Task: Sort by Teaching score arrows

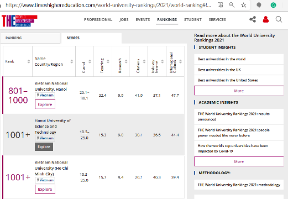Action: click(x=108, y=61)
